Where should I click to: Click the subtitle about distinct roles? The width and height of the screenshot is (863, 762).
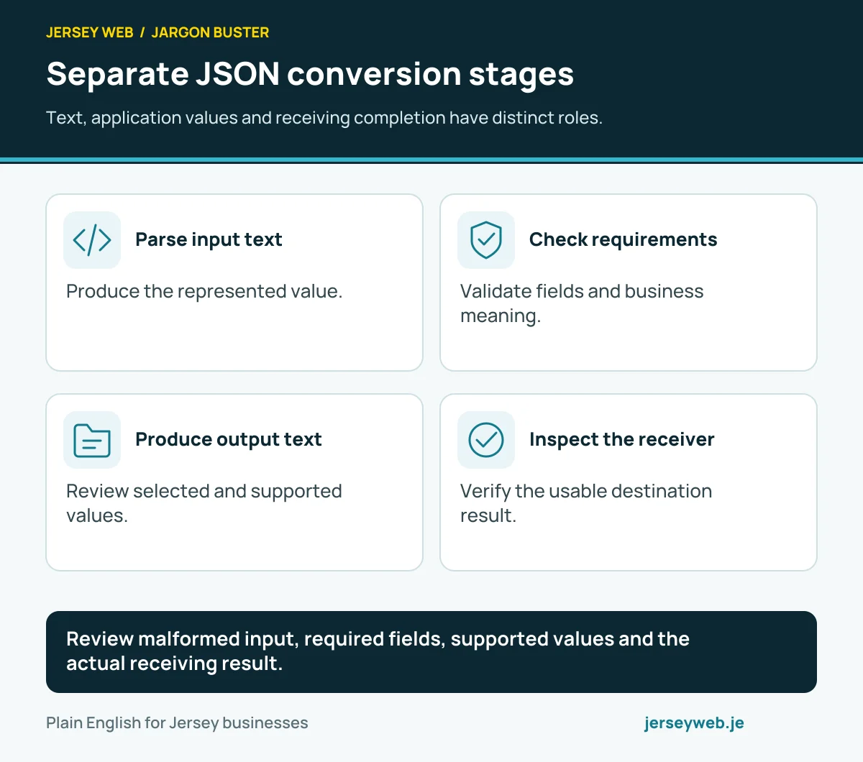point(324,118)
